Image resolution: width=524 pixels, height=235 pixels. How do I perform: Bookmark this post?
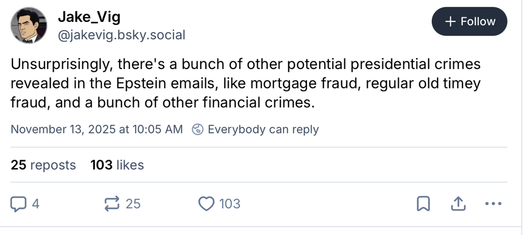point(423,204)
